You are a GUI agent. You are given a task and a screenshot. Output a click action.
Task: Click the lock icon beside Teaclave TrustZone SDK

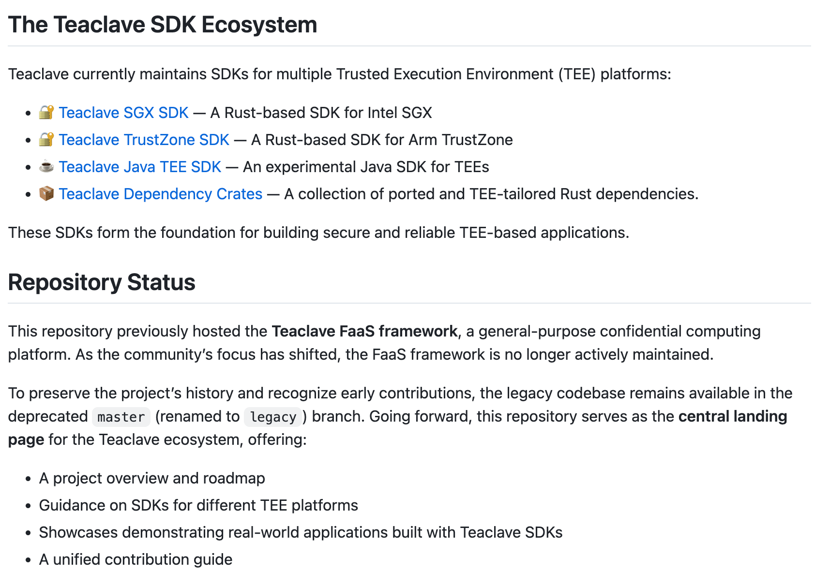point(46,140)
